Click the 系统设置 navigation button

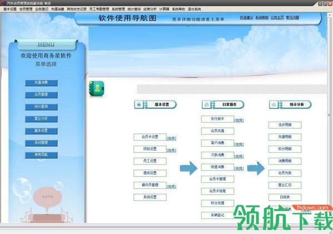pyautogui.click(x=150, y=197)
